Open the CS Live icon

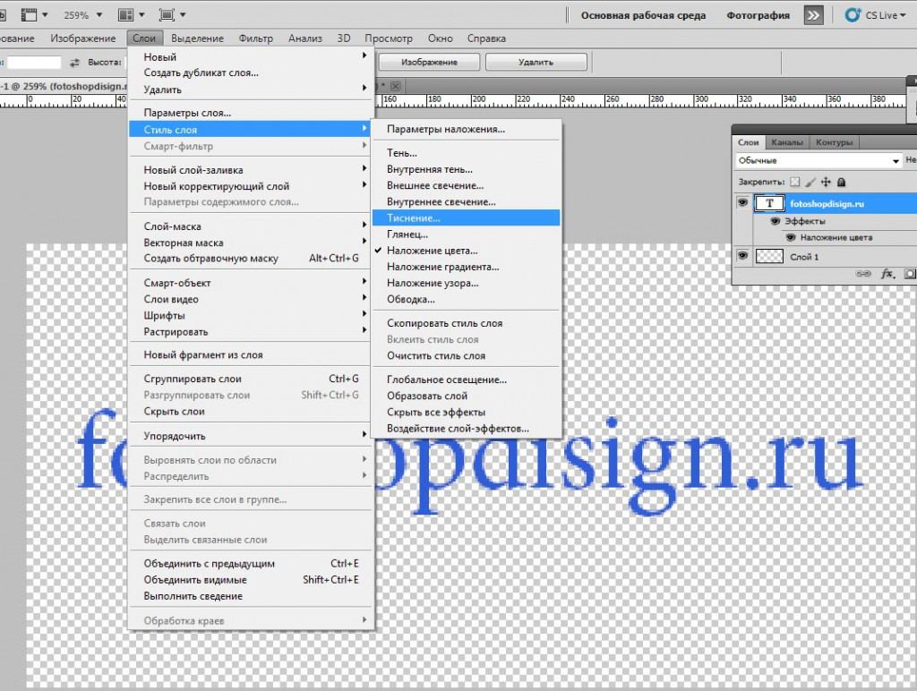point(853,14)
